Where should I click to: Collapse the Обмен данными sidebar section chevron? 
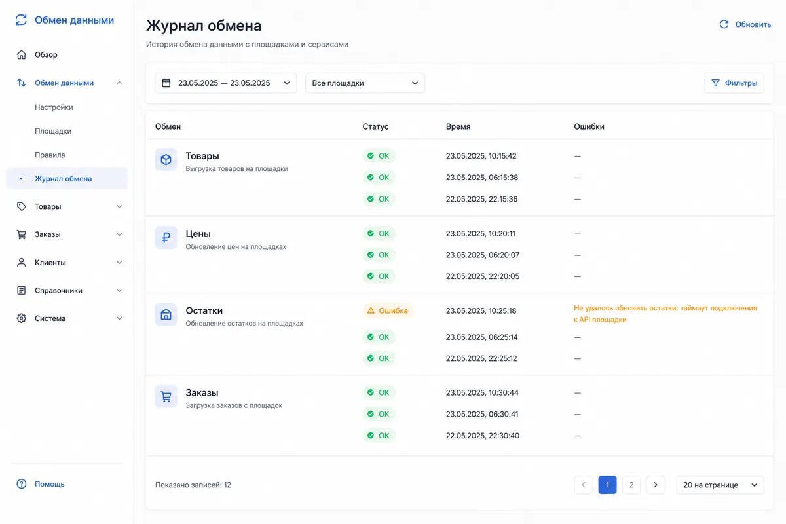(119, 83)
